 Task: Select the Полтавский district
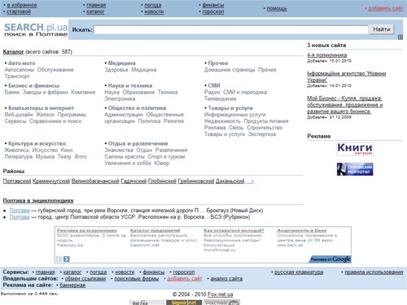[x=17, y=181]
